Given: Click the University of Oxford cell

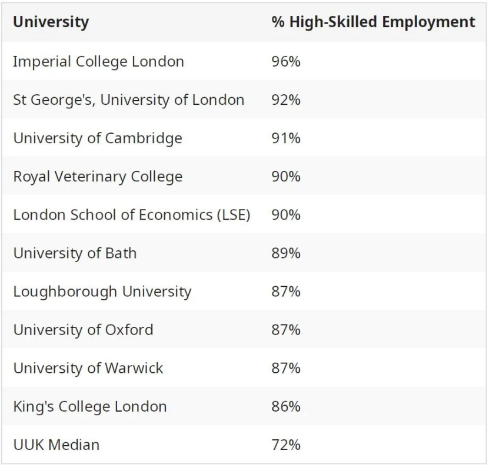Looking at the screenshot, I should pyautogui.click(x=83, y=330).
